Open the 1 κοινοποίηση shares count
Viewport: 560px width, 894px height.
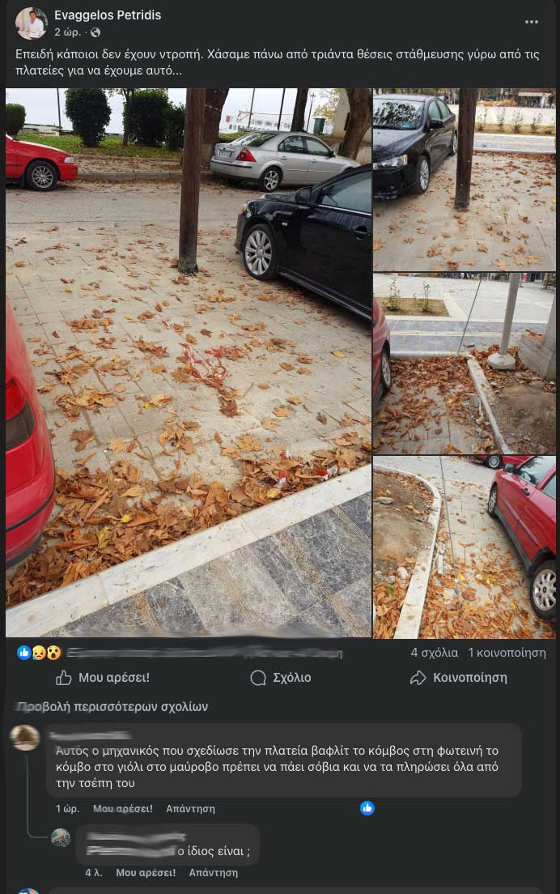point(507,653)
